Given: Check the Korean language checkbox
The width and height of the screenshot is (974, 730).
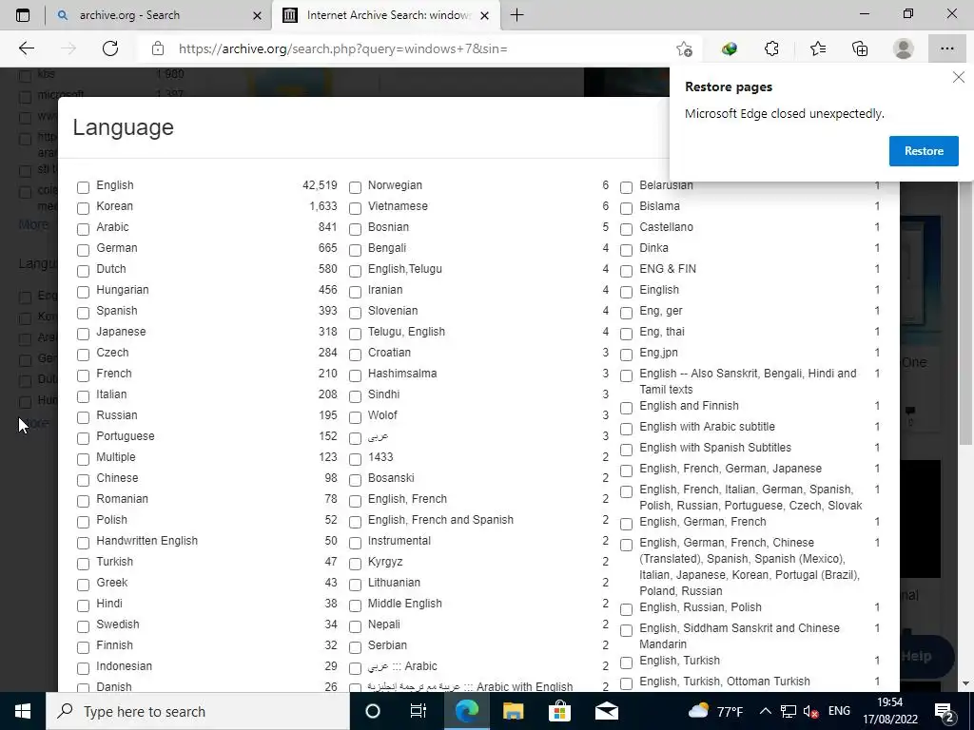Looking at the screenshot, I should point(84,208).
